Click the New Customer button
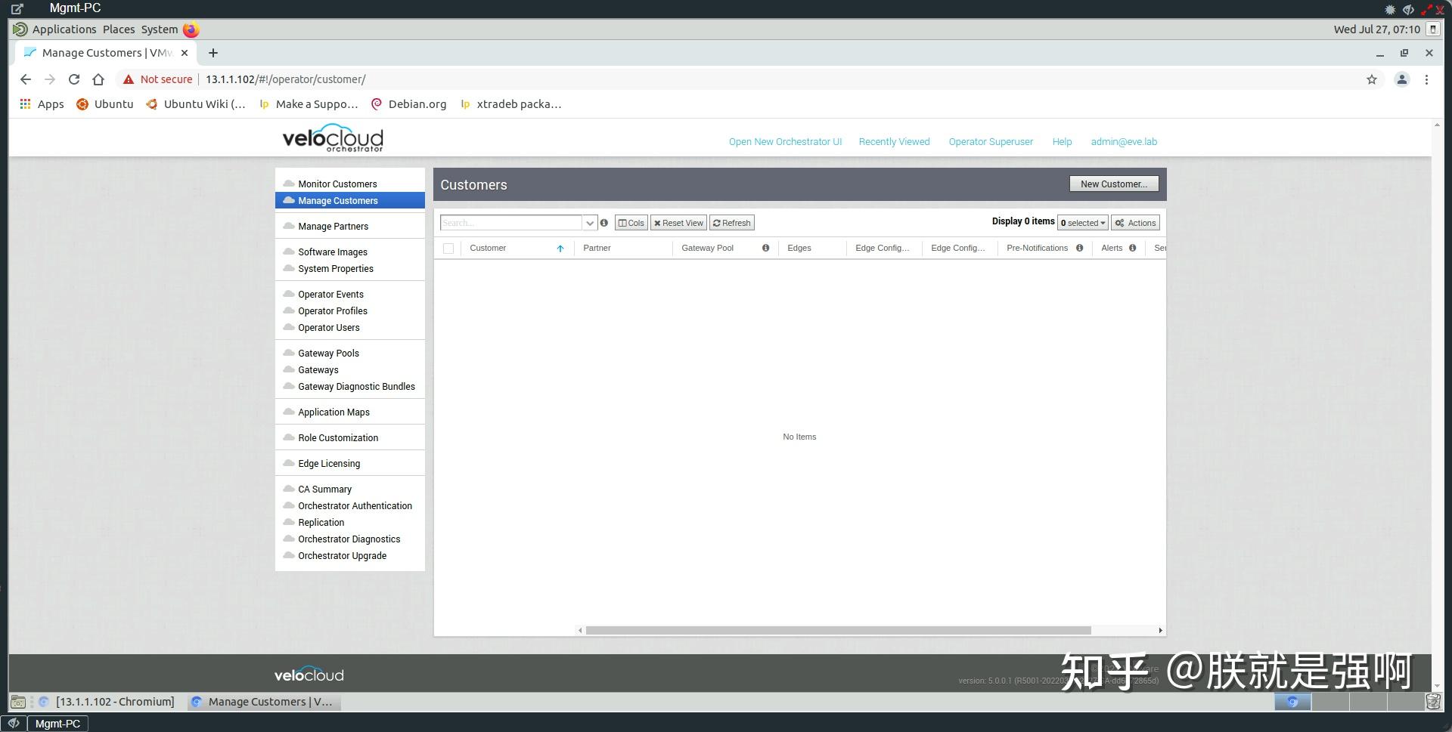The width and height of the screenshot is (1452, 732). pos(1113,184)
